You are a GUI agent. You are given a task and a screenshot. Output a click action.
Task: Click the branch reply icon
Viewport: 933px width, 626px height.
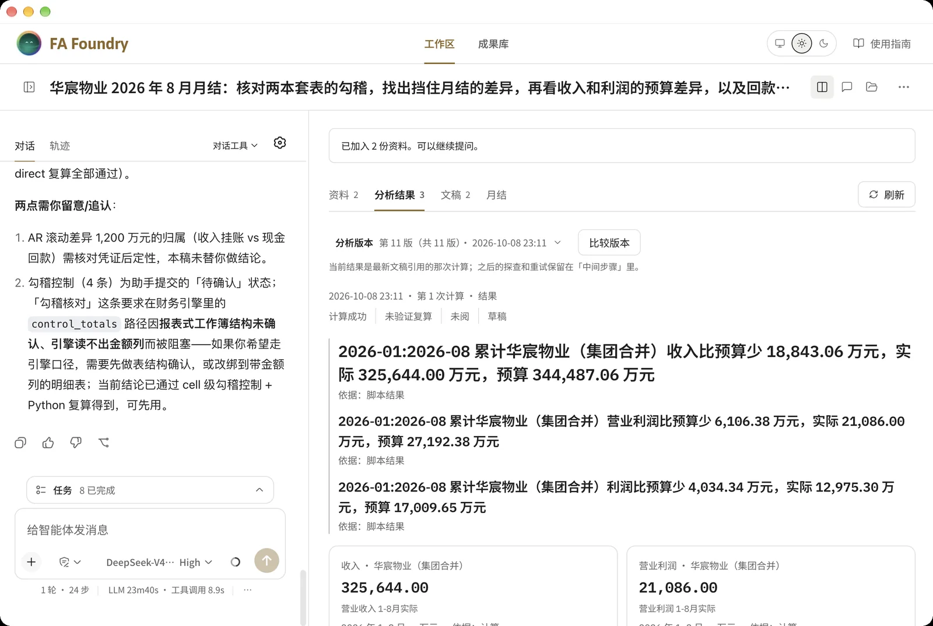pyautogui.click(x=104, y=443)
